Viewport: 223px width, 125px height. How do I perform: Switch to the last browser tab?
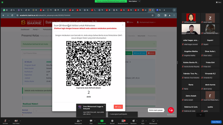pyautogui.click(x=159, y=10)
